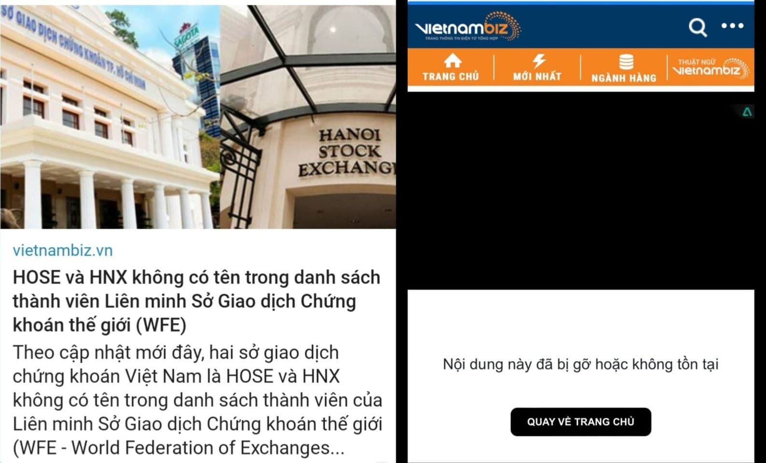The image size is (766, 463).
Task: Click the Hanoi Stock Exchange photo
Action: (308, 116)
